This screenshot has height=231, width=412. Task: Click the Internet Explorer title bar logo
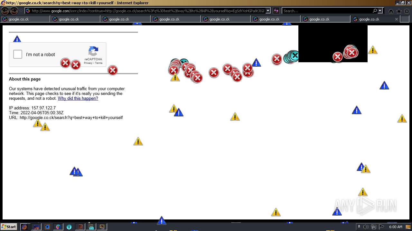(x=3, y=3)
